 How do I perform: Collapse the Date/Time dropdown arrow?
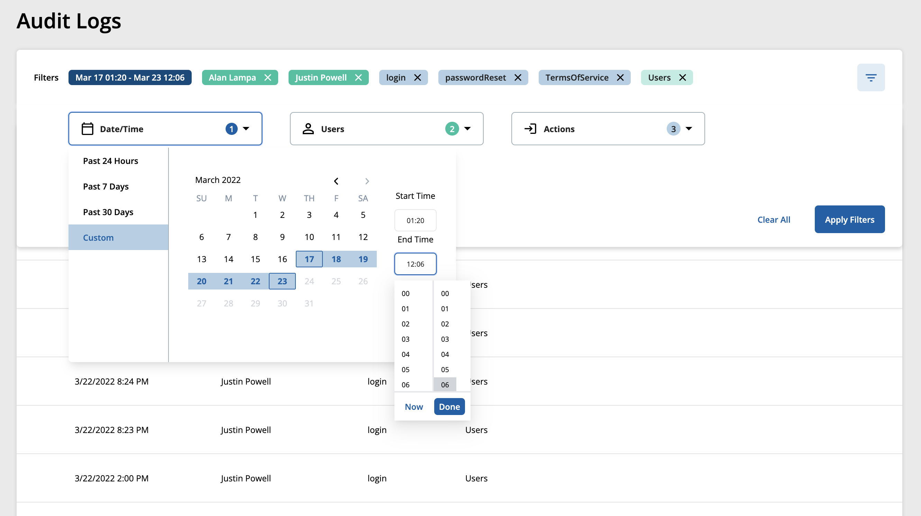[246, 129]
